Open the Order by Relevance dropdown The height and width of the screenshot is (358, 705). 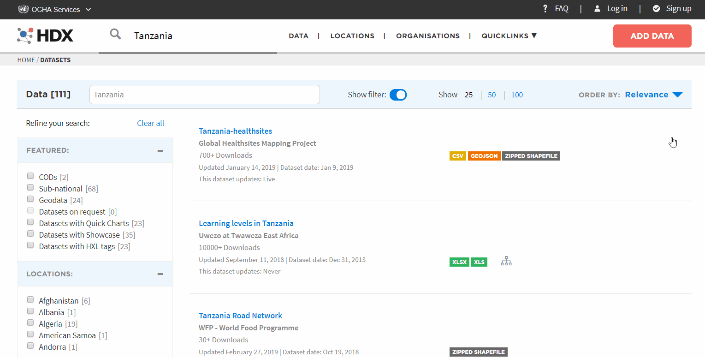653,95
